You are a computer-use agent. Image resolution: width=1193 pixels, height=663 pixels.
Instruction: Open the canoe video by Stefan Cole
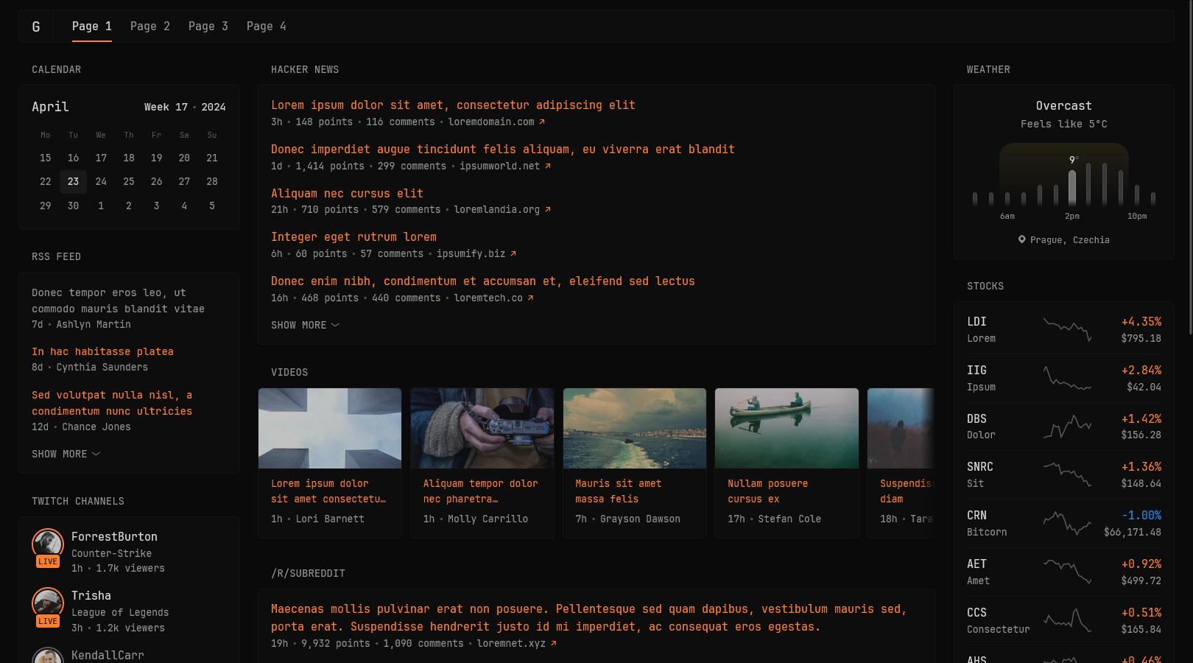coord(786,428)
